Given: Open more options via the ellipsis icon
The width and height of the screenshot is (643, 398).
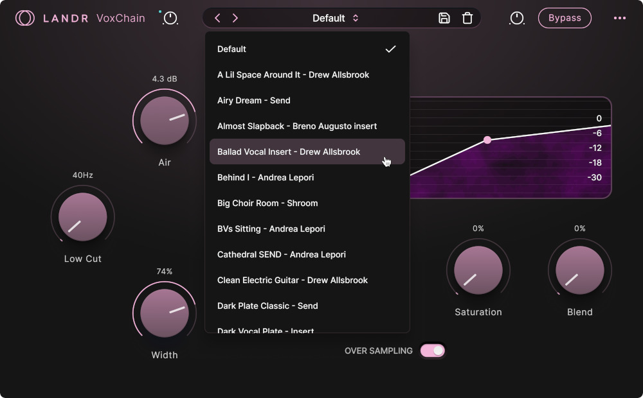Looking at the screenshot, I should coord(619,18).
